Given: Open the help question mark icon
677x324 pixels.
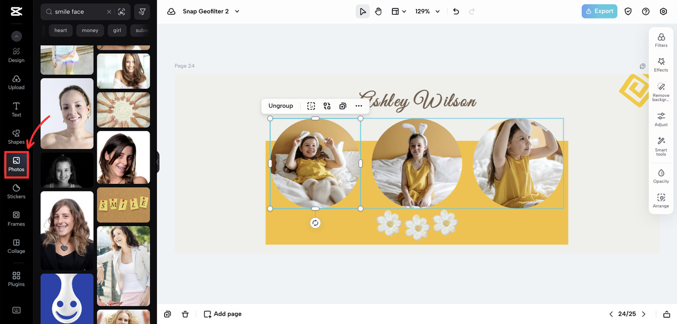Looking at the screenshot, I should 646,11.
